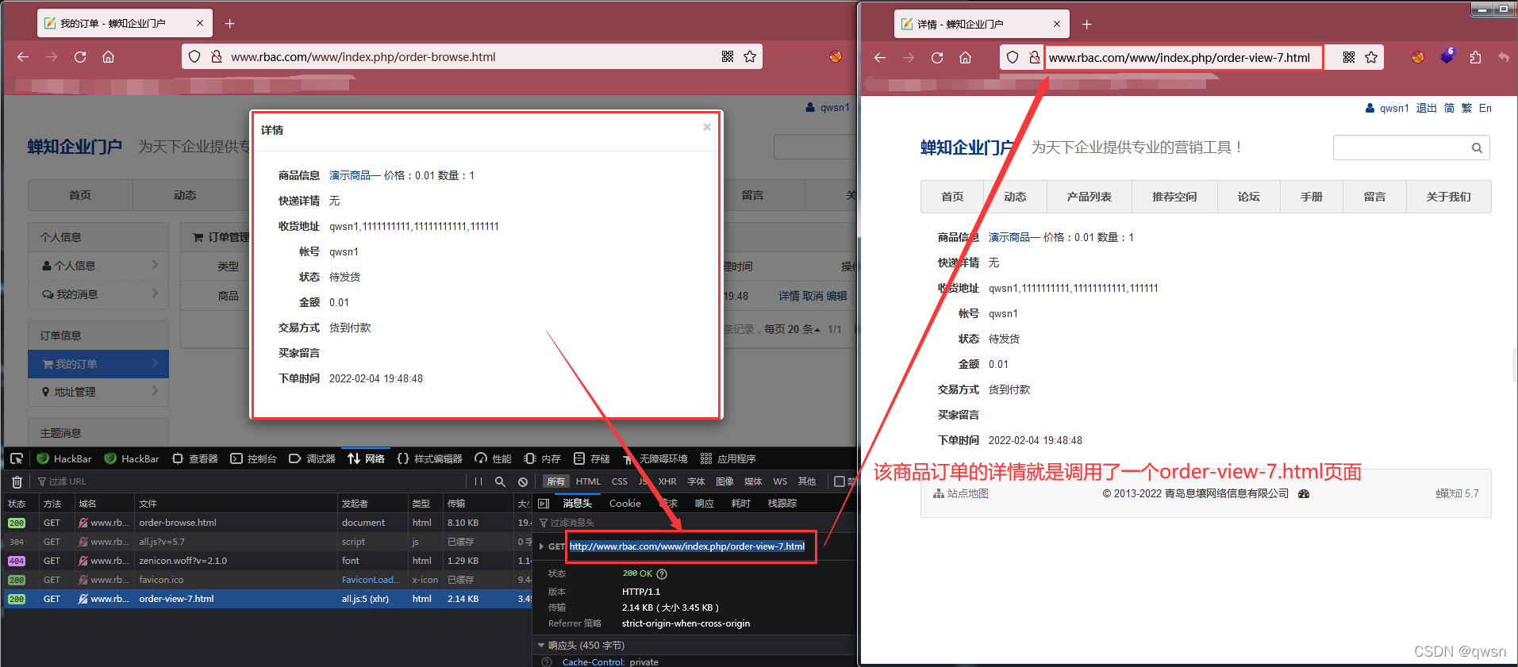Show 所有 network requests filter
The height and width of the screenshot is (667, 1518).
click(556, 481)
